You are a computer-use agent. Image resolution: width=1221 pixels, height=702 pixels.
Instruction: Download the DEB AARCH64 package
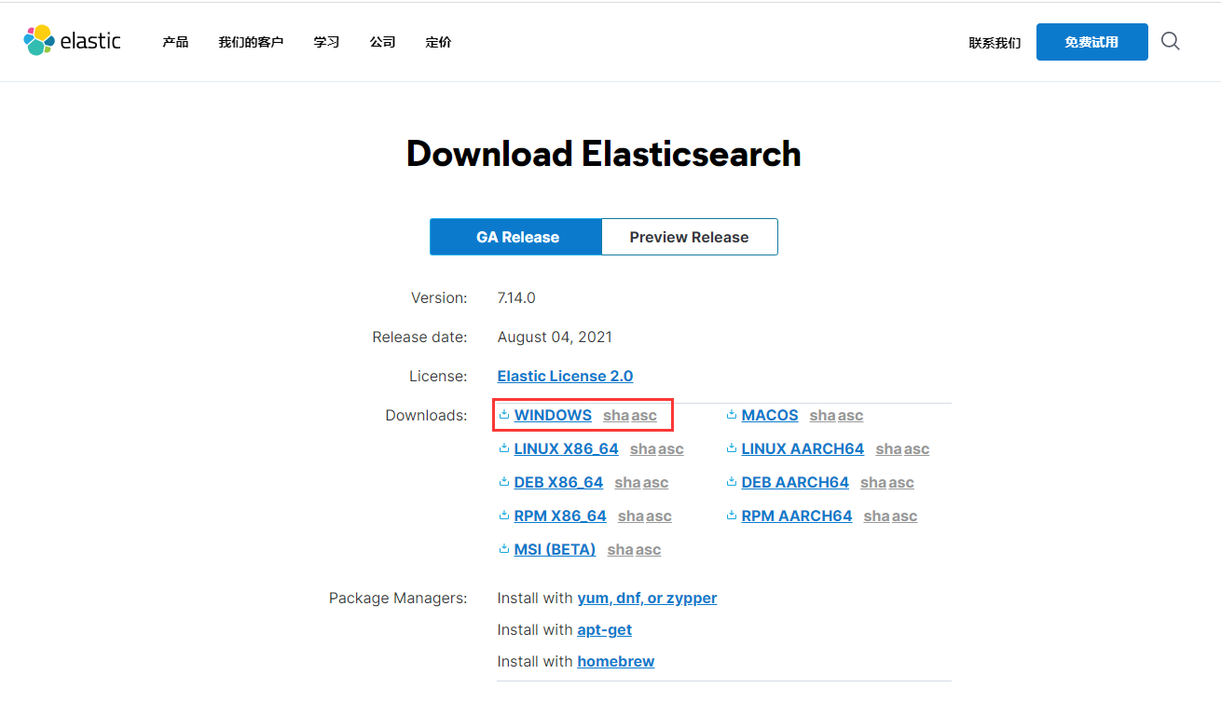795,482
